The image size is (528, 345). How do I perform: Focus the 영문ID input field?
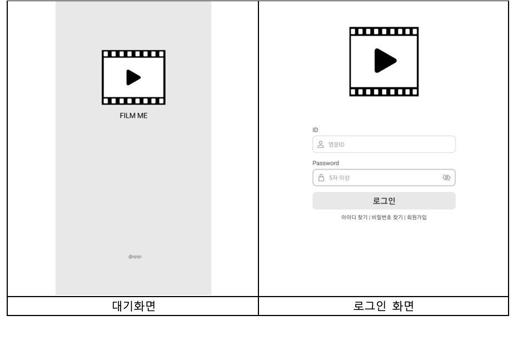[x=384, y=144]
